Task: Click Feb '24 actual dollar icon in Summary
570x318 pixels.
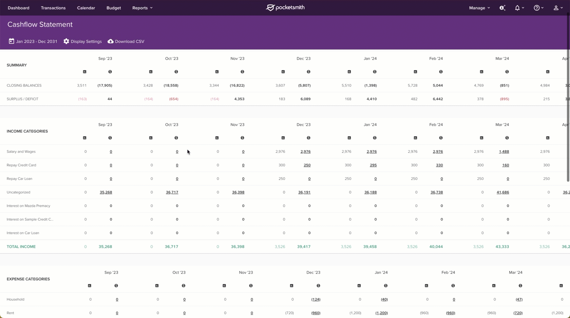Action: point(441,72)
